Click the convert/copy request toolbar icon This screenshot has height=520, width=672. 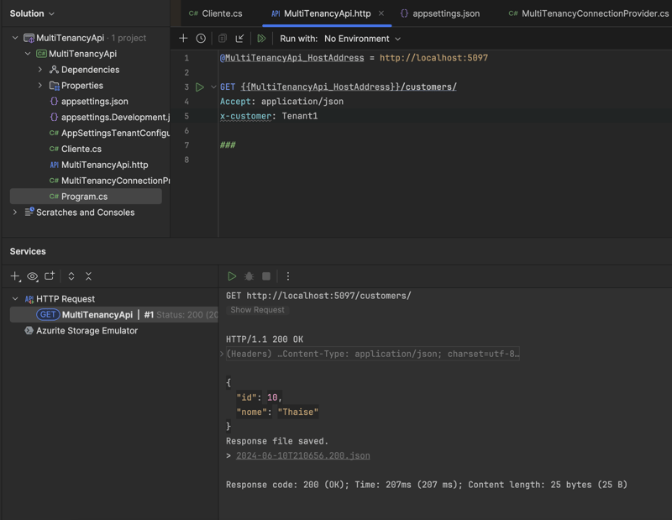(221, 38)
